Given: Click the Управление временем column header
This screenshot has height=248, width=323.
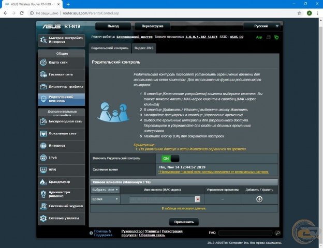Looking at the screenshot, I should tap(223, 190).
